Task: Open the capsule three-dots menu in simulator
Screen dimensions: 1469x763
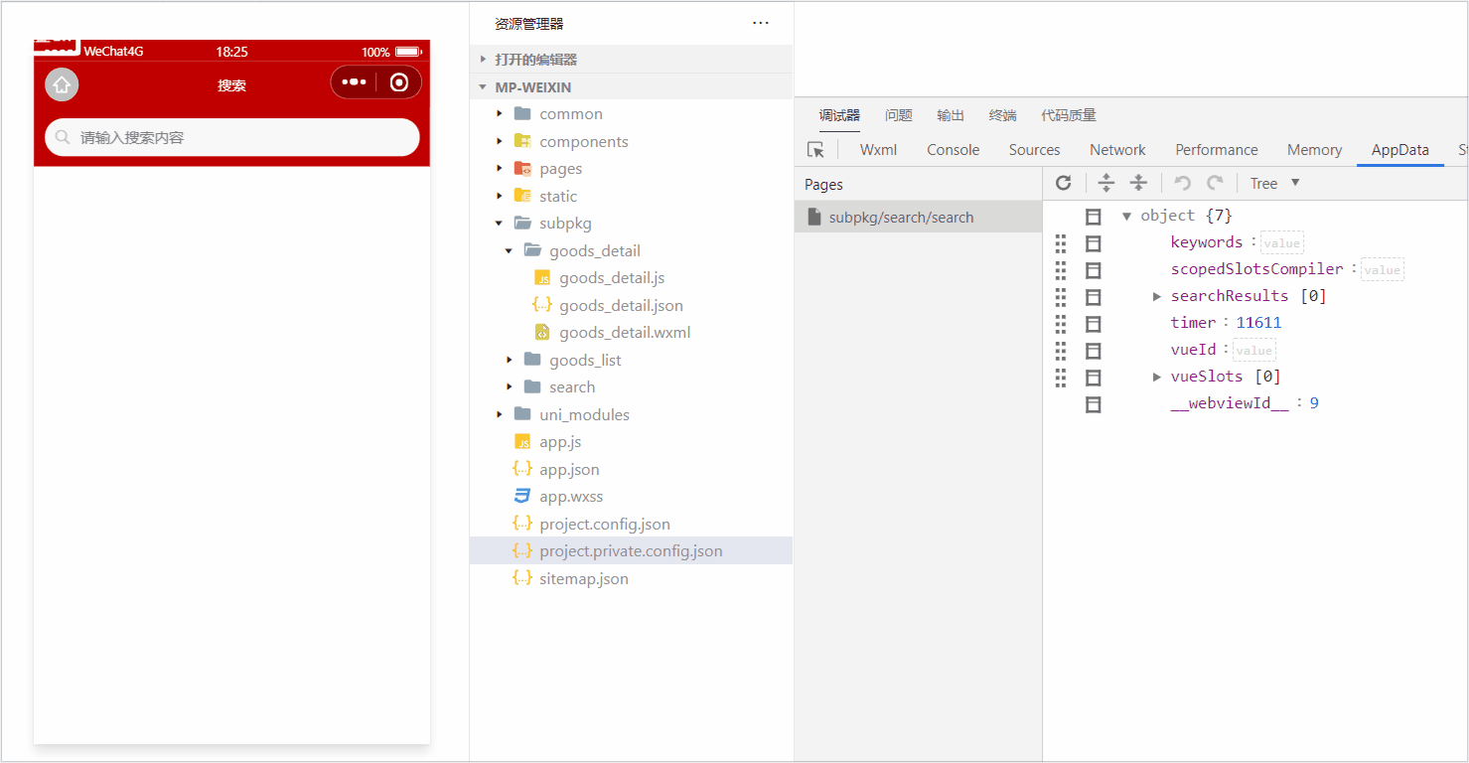Action: click(x=354, y=82)
